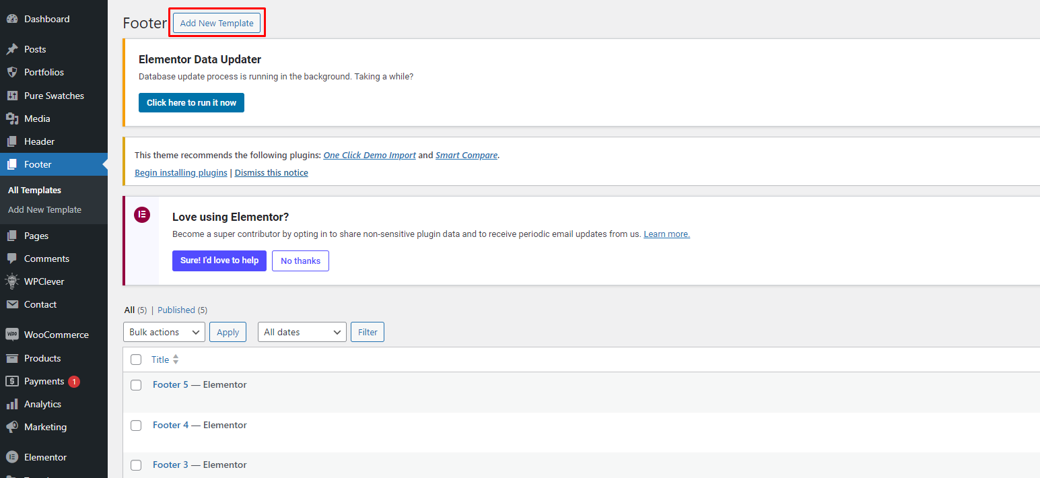This screenshot has height=478, width=1040.
Task: Click the Pure Swatches icon
Action: [12, 96]
